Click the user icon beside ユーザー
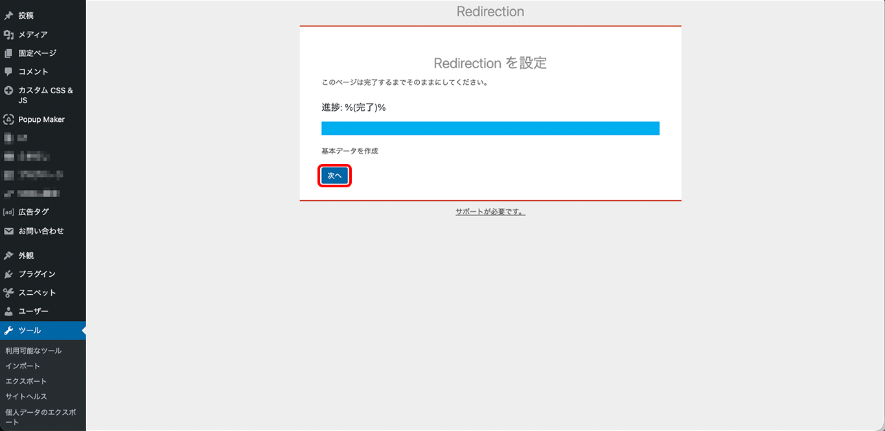The image size is (885, 431). [8, 311]
